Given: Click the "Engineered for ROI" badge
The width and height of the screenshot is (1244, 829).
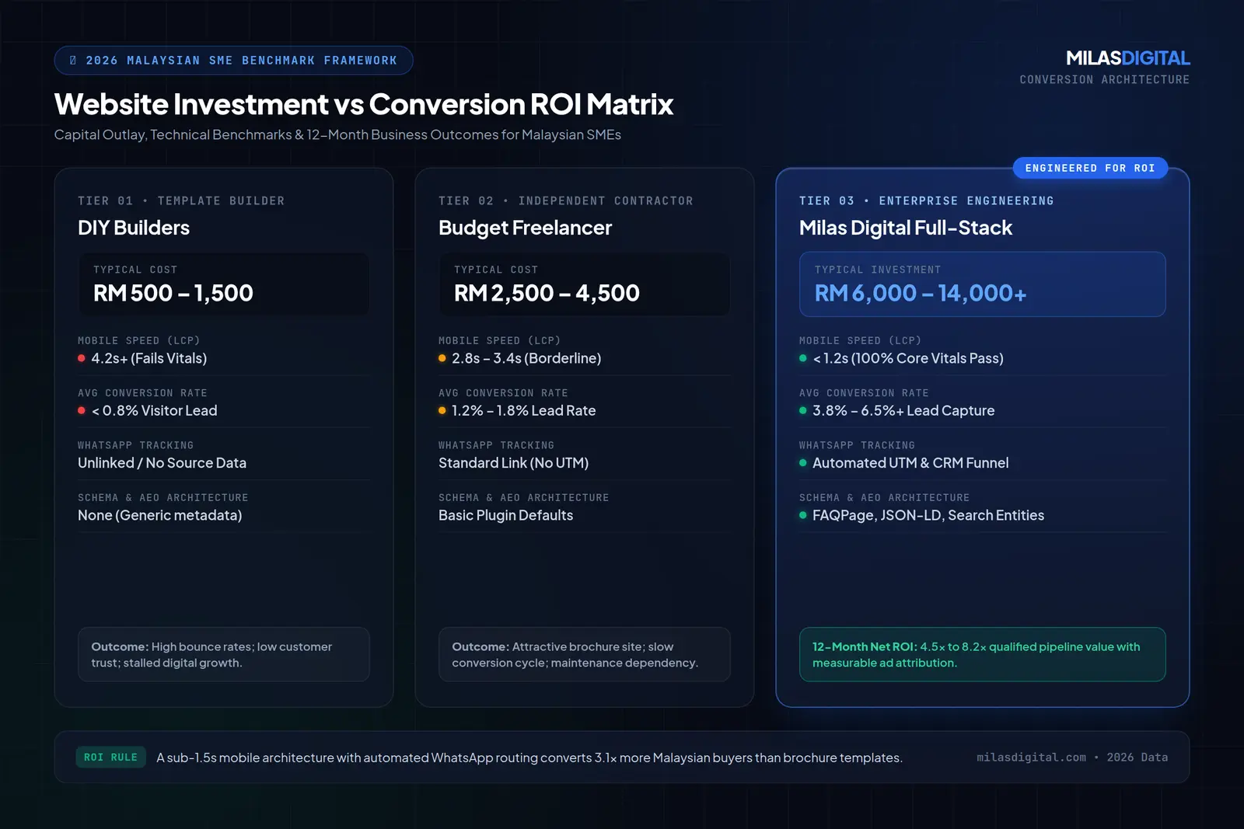Looking at the screenshot, I should coord(1090,168).
